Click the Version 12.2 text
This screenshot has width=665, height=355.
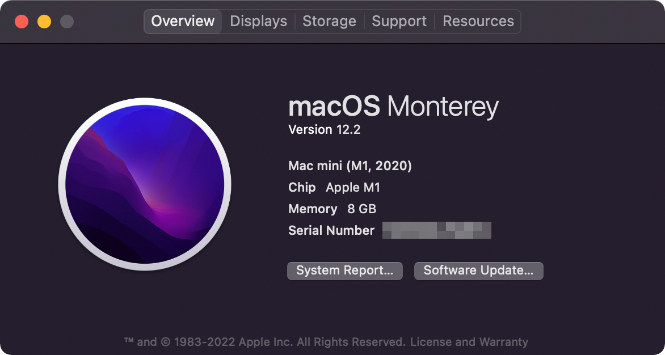tap(325, 130)
